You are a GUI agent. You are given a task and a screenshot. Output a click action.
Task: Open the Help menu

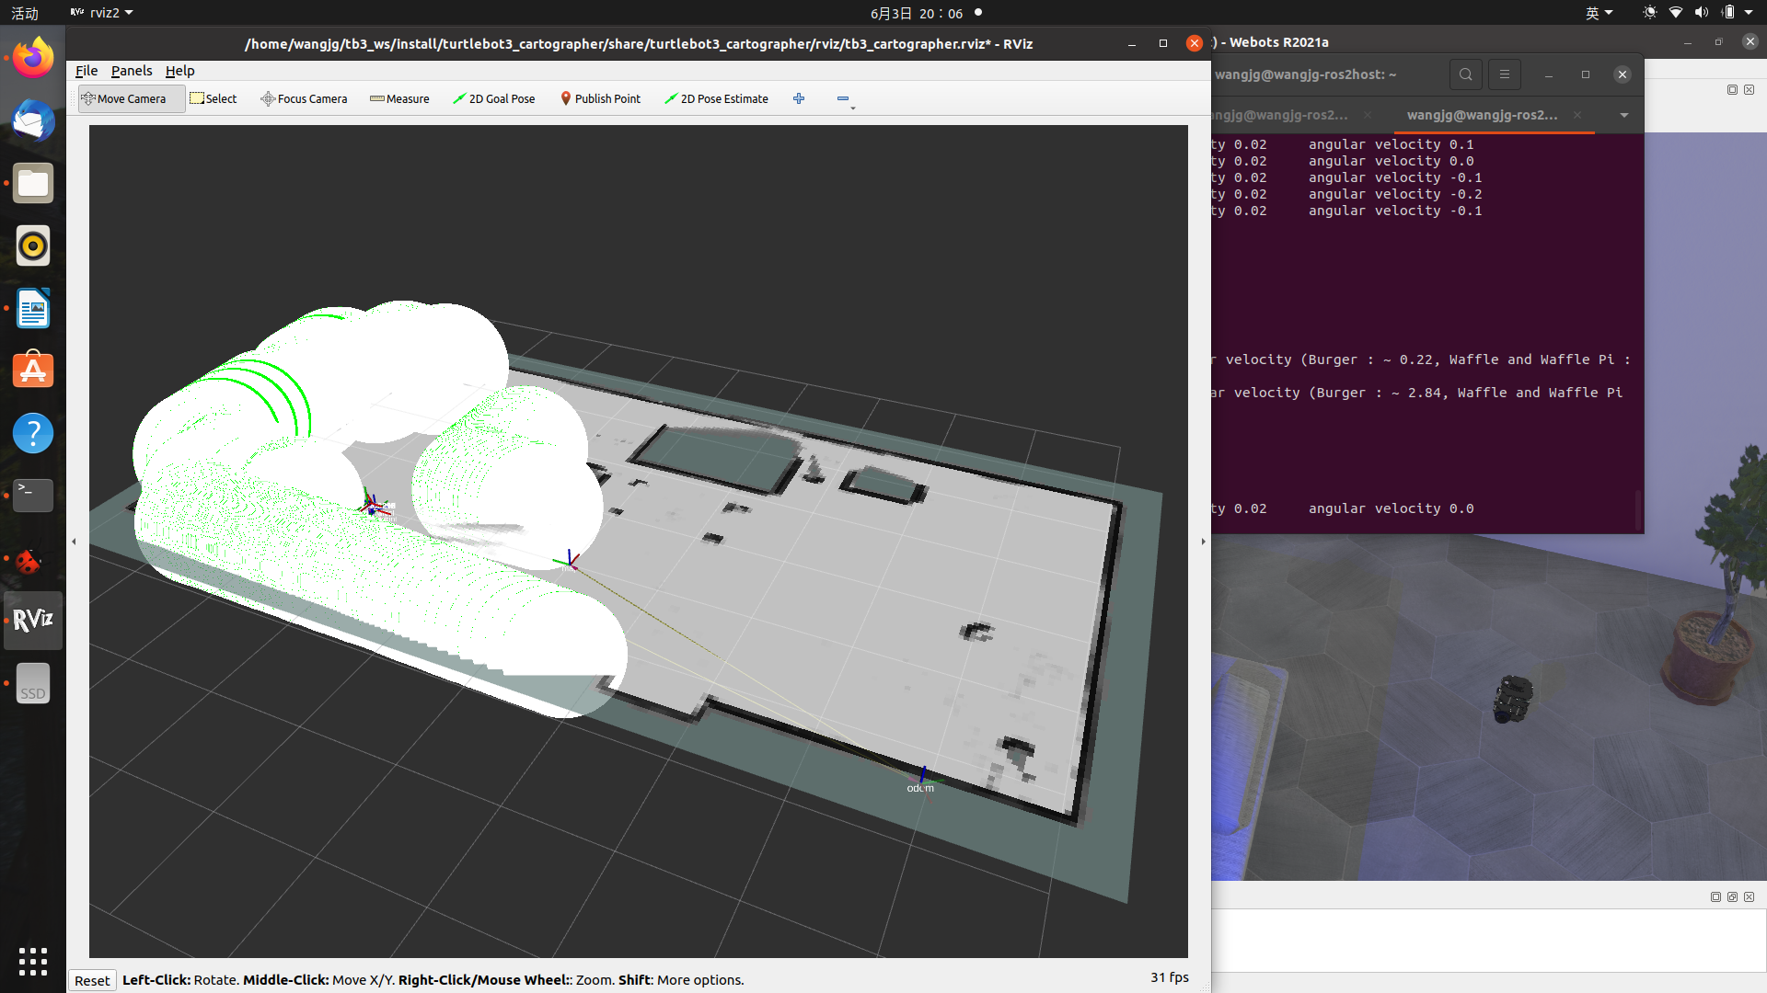click(179, 71)
